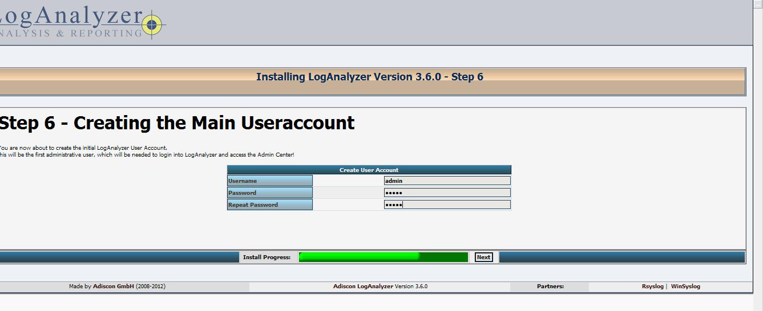The height and width of the screenshot is (311, 763).
Task: Click the Install Progress label
Action: tap(267, 257)
